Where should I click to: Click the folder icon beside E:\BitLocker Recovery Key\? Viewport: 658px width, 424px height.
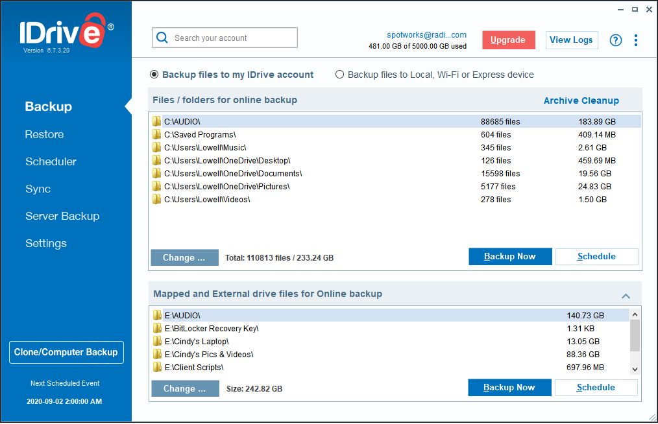tap(157, 328)
